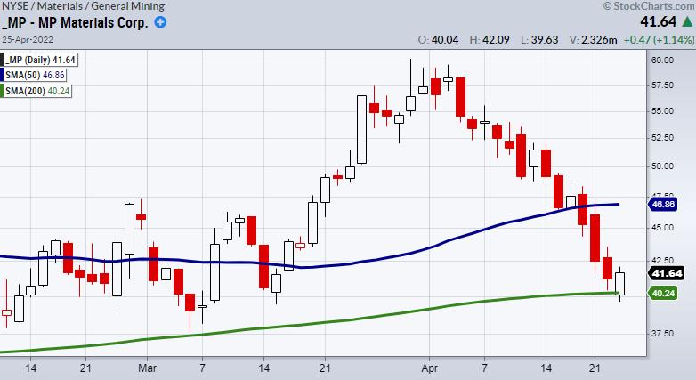Click the large 41.64 last price
Screen dimensions: 696x380
(659, 21)
